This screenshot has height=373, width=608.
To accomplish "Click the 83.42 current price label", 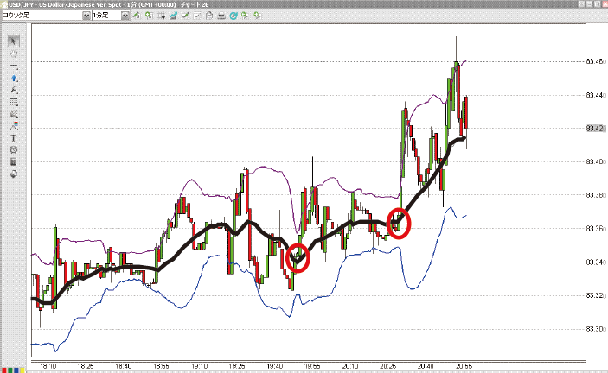I will tap(595, 128).
